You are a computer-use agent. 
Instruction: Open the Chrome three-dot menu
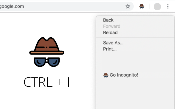(x=168, y=7)
